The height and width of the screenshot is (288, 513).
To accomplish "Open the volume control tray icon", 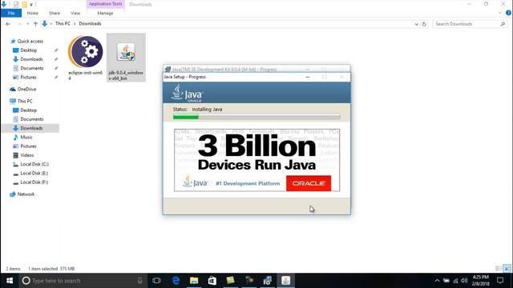I will click(464, 281).
